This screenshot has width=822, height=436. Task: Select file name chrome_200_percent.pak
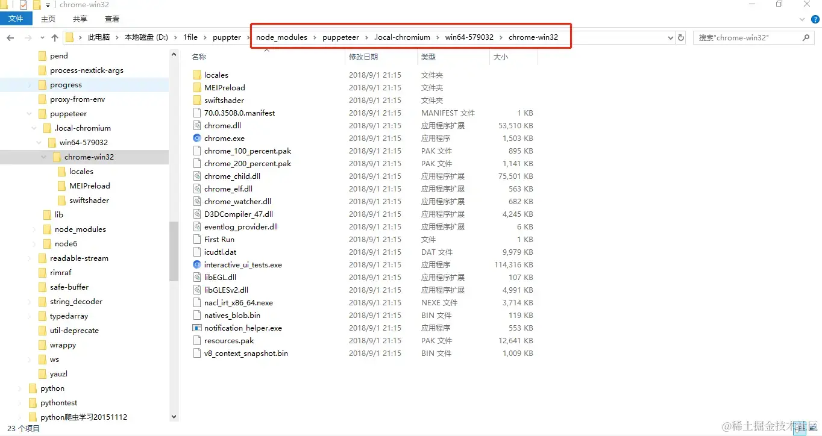pos(248,164)
